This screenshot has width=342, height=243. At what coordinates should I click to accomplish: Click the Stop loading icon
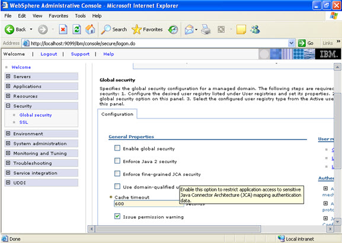tap(63, 30)
